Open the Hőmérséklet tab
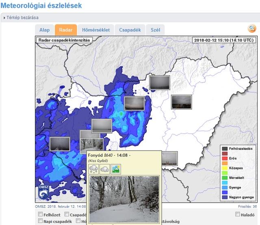The width and height of the screenshot is (260, 225). (x=96, y=30)
